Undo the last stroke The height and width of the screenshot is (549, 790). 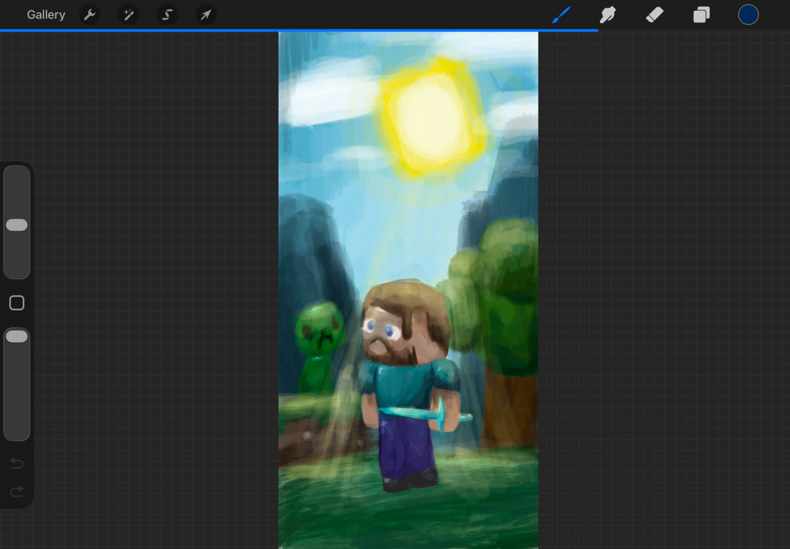[17, 463]
